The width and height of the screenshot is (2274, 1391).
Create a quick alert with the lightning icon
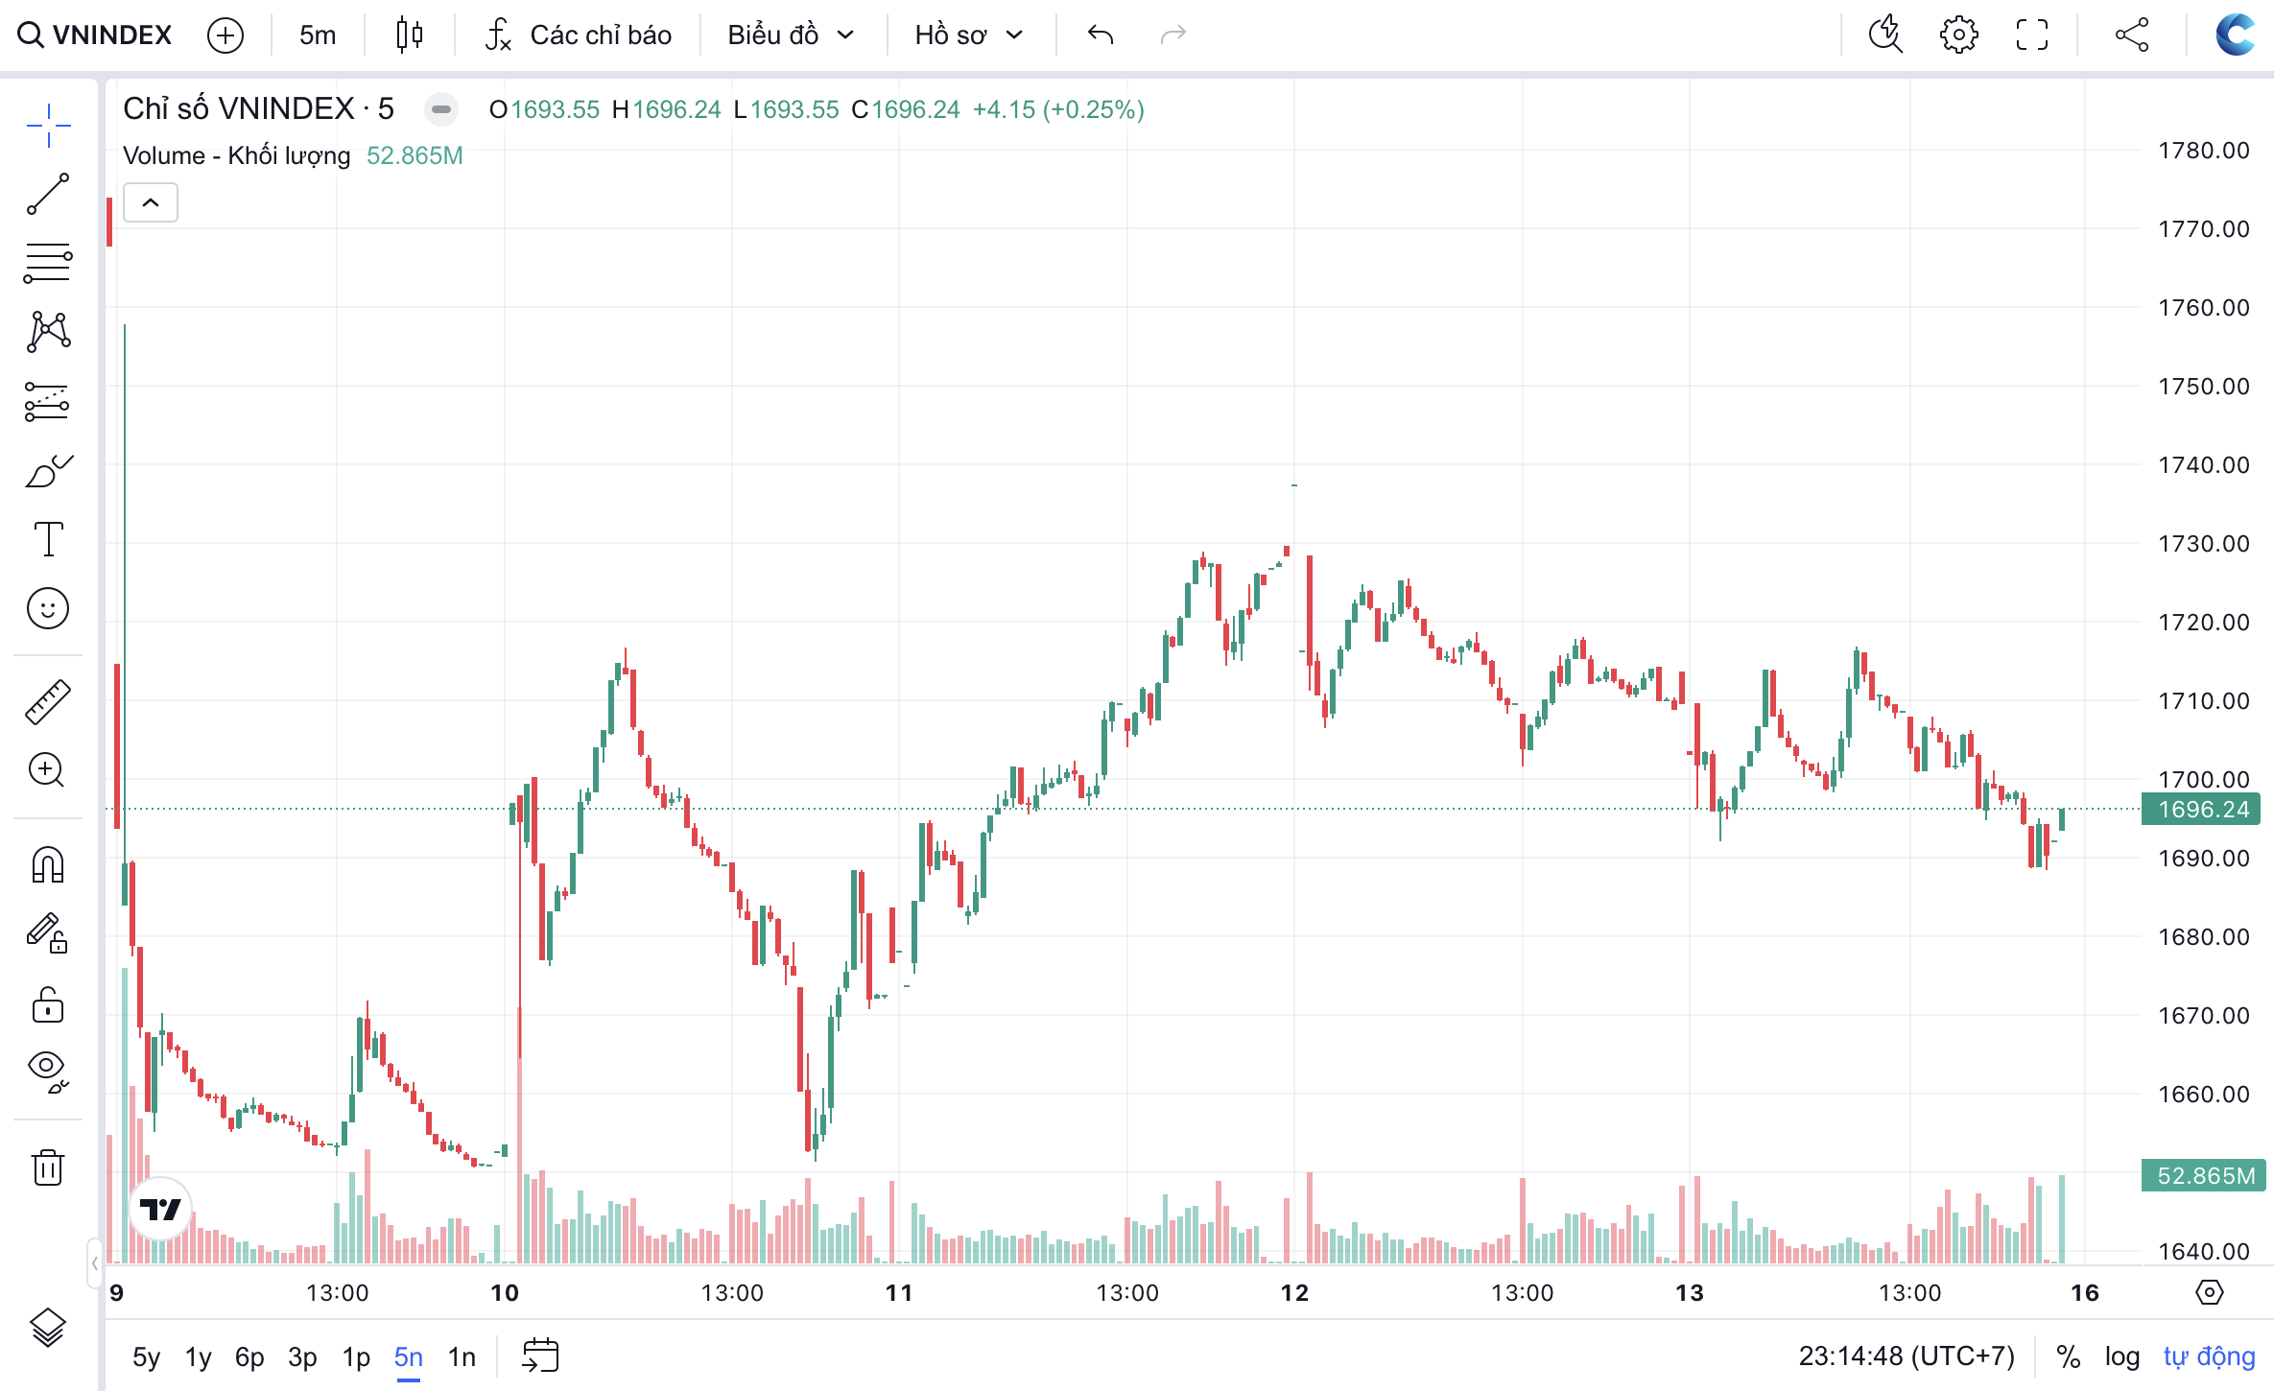(x=1886, y=35)
